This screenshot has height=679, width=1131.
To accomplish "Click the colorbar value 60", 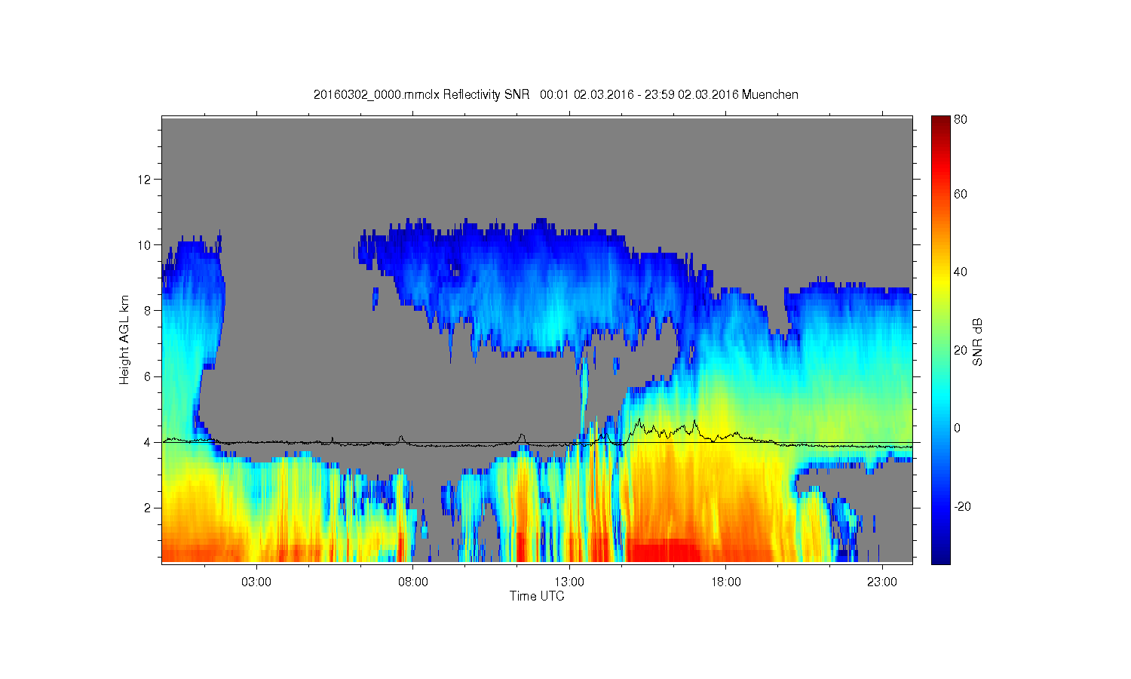I will pyautogui.click(x=961, y=194).
